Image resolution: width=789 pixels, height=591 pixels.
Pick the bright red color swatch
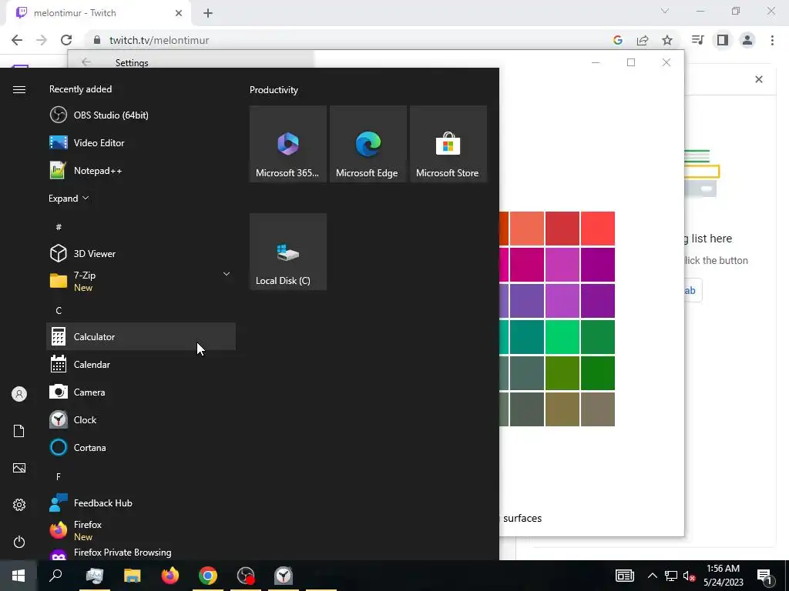(598, 229)
